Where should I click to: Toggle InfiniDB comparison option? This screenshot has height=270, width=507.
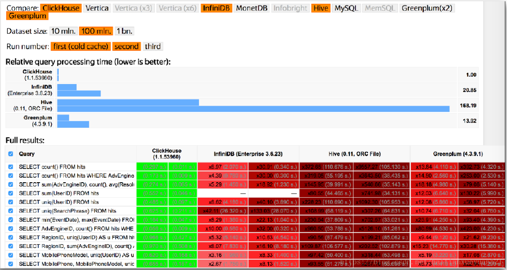216,8
